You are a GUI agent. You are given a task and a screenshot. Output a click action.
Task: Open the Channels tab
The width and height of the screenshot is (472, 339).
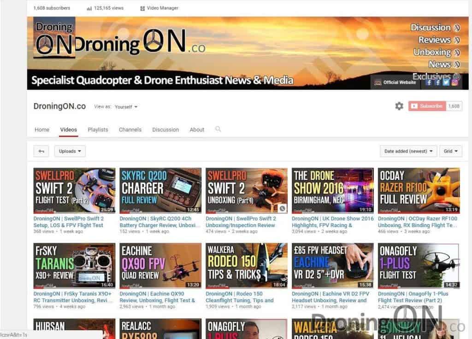tap(130, 129)
